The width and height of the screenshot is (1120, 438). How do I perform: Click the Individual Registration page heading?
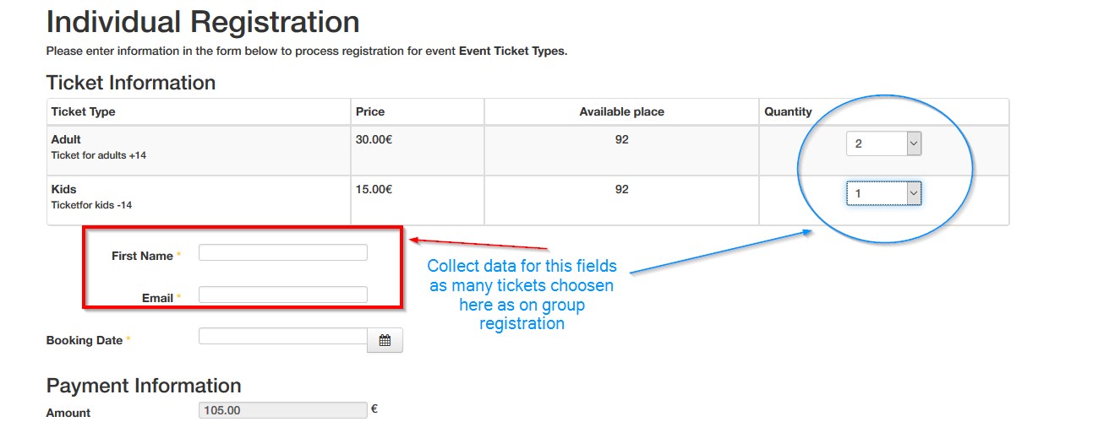(x=203, y=22)
